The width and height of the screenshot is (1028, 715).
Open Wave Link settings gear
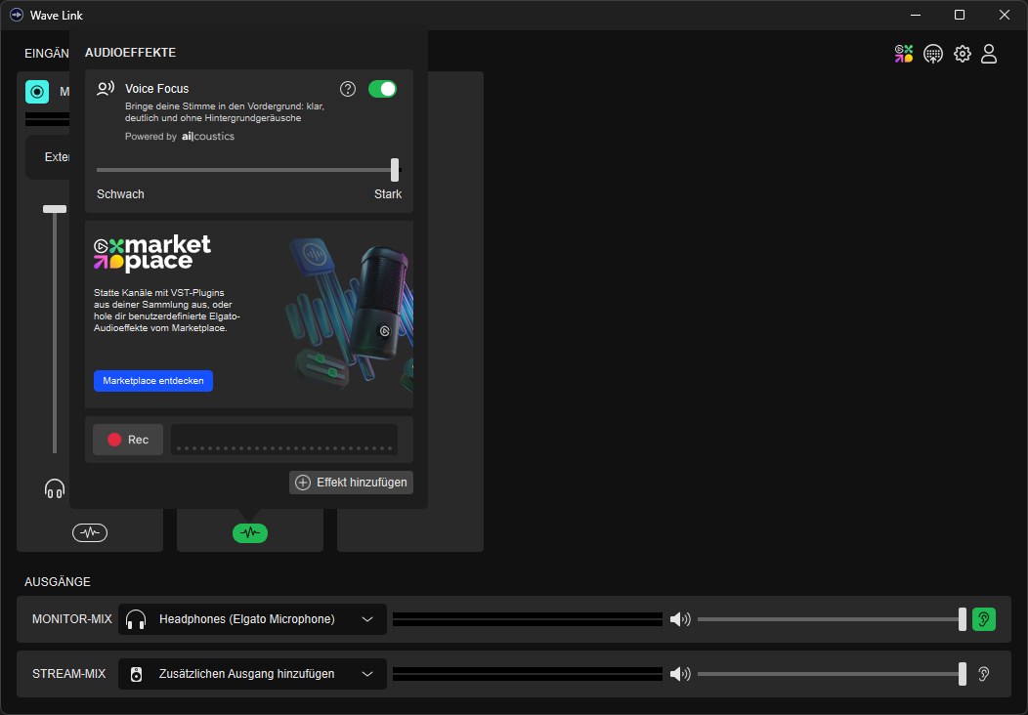tap(963, 54)
